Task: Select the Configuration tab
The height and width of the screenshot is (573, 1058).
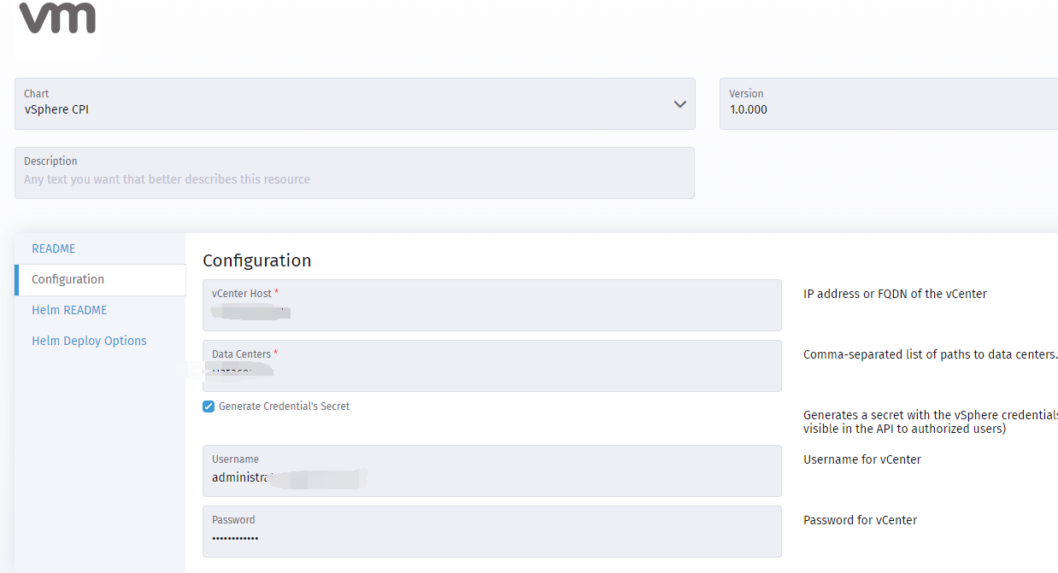Action: tap(100, 279)
